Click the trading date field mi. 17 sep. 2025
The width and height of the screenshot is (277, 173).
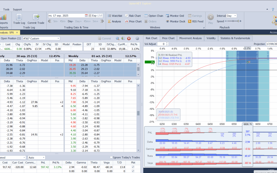pos(66,16)
